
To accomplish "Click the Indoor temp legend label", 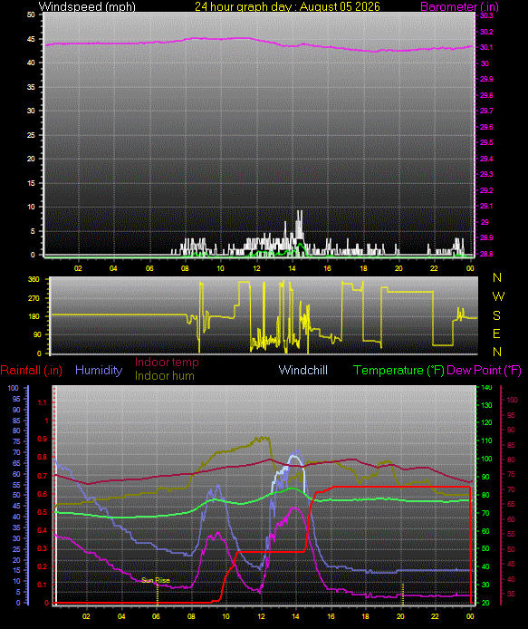I will 167,363.
